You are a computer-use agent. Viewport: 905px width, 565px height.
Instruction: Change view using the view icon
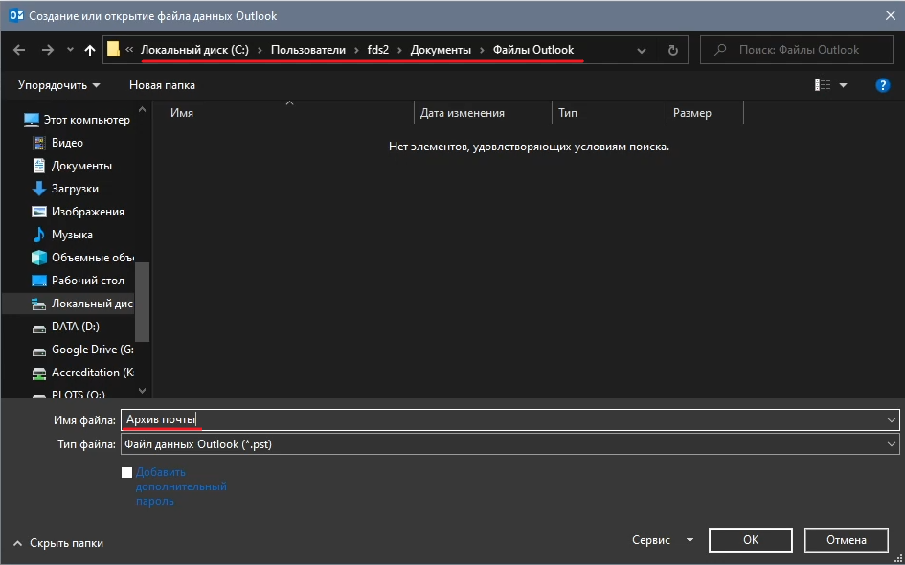coord(823,85)
